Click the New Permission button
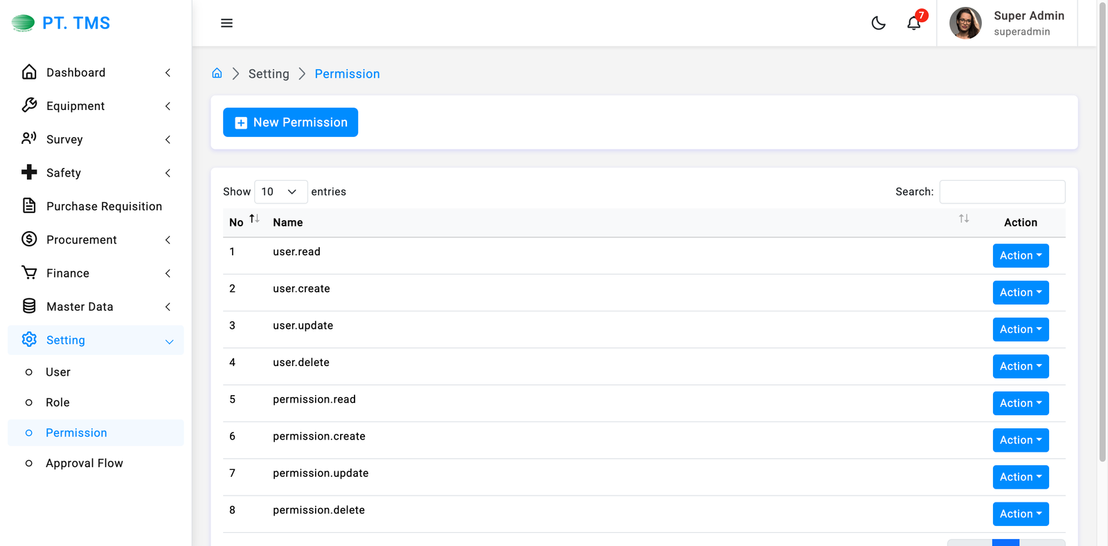Viewport: 1108px width, 546px height. pyautogui.click(x=290, y=122)
